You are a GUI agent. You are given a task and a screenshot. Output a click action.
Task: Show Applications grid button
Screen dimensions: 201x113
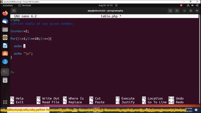click(x=5, y=102)
